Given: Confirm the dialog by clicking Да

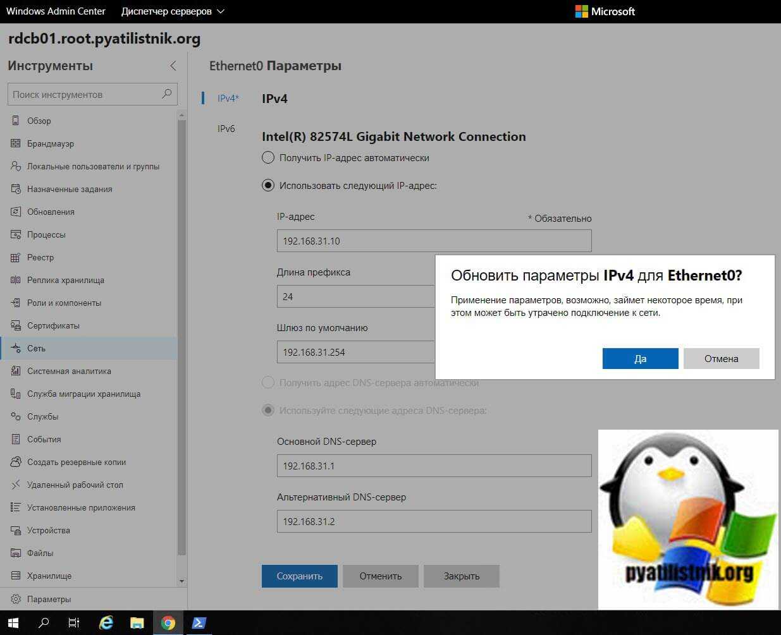Looking at the screenshot, I should point(640,358).
